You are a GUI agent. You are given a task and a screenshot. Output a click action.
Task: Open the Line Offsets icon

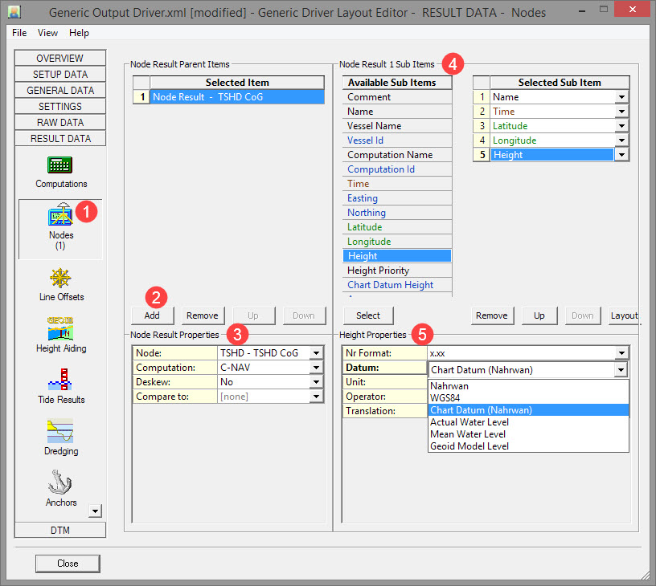pos(61,279)
